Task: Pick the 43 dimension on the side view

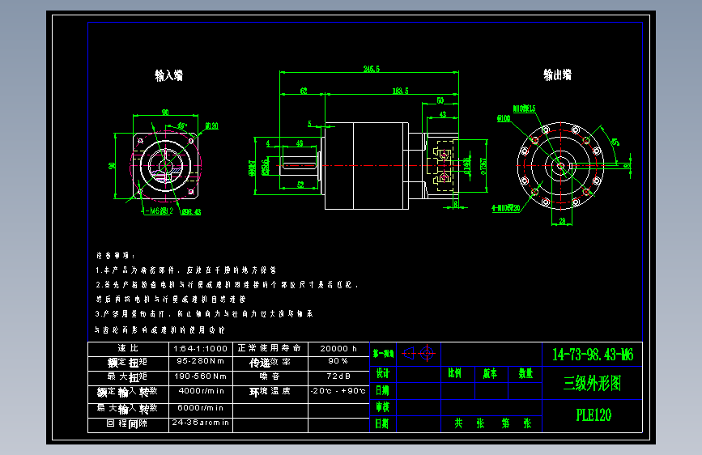Action: click(x=442, y=115)
